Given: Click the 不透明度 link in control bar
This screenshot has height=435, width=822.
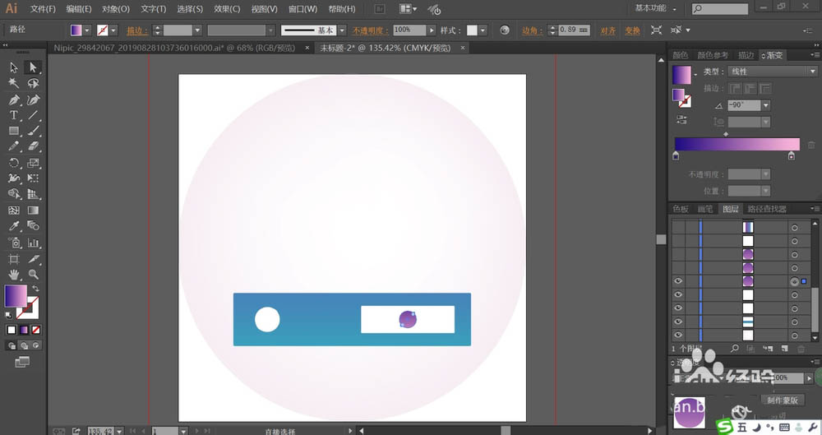Looking at the screenshot, I should click(371, 30).
